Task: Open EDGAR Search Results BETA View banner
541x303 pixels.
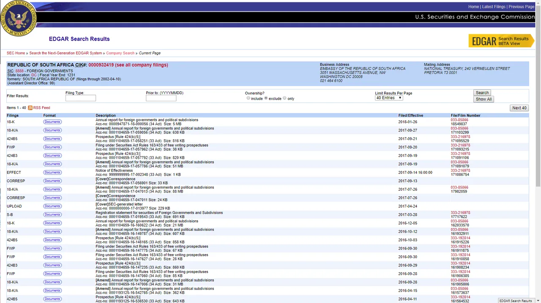Action: point(501,41)
